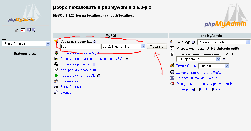
Task: Open Экспорт link
Action: (67, 92)
